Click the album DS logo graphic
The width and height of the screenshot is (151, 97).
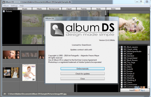83,29
